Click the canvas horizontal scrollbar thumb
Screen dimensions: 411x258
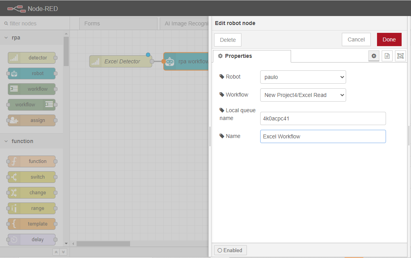[x=103, y=244]
